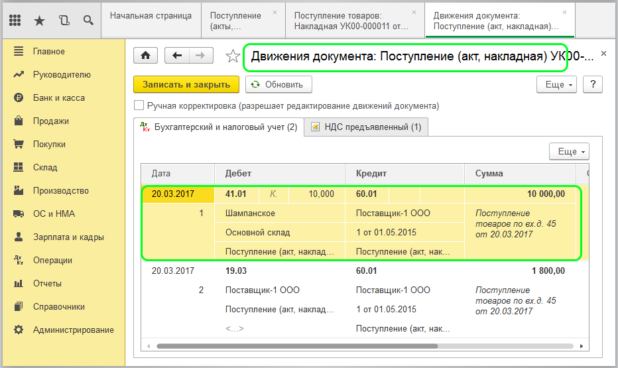Click the Администрирование gear icon
The image size is (618, 368).
coord(19,330)
